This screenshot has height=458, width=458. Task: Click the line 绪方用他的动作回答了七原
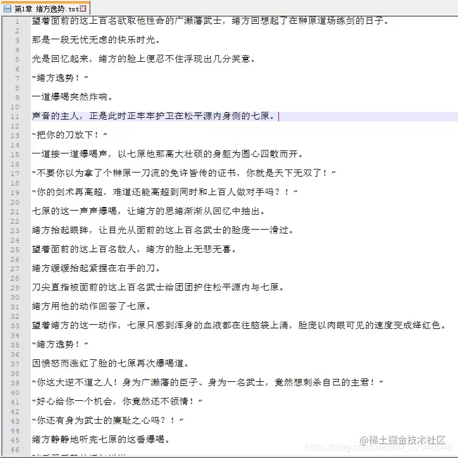pos(92,306)
